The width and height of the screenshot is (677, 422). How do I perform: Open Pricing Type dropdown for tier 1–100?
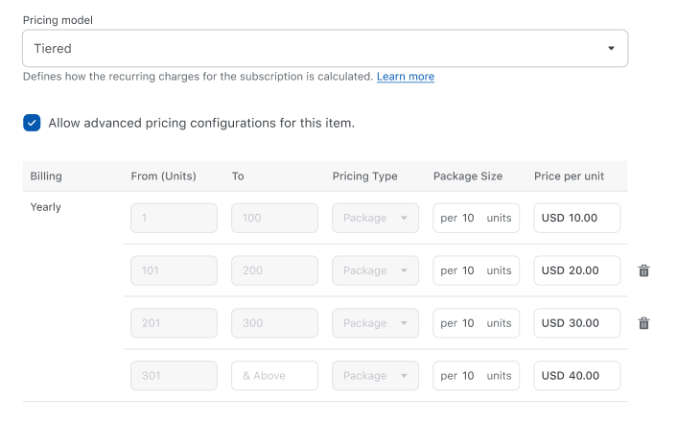pos(375,218)
